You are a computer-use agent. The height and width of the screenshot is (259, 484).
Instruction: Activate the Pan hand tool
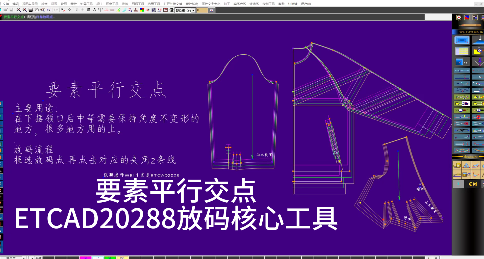click(37, 10)
